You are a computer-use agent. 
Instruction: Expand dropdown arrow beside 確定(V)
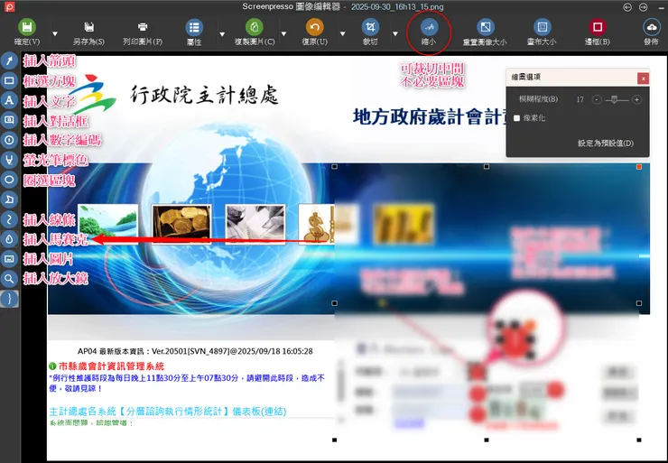point(55,33)
